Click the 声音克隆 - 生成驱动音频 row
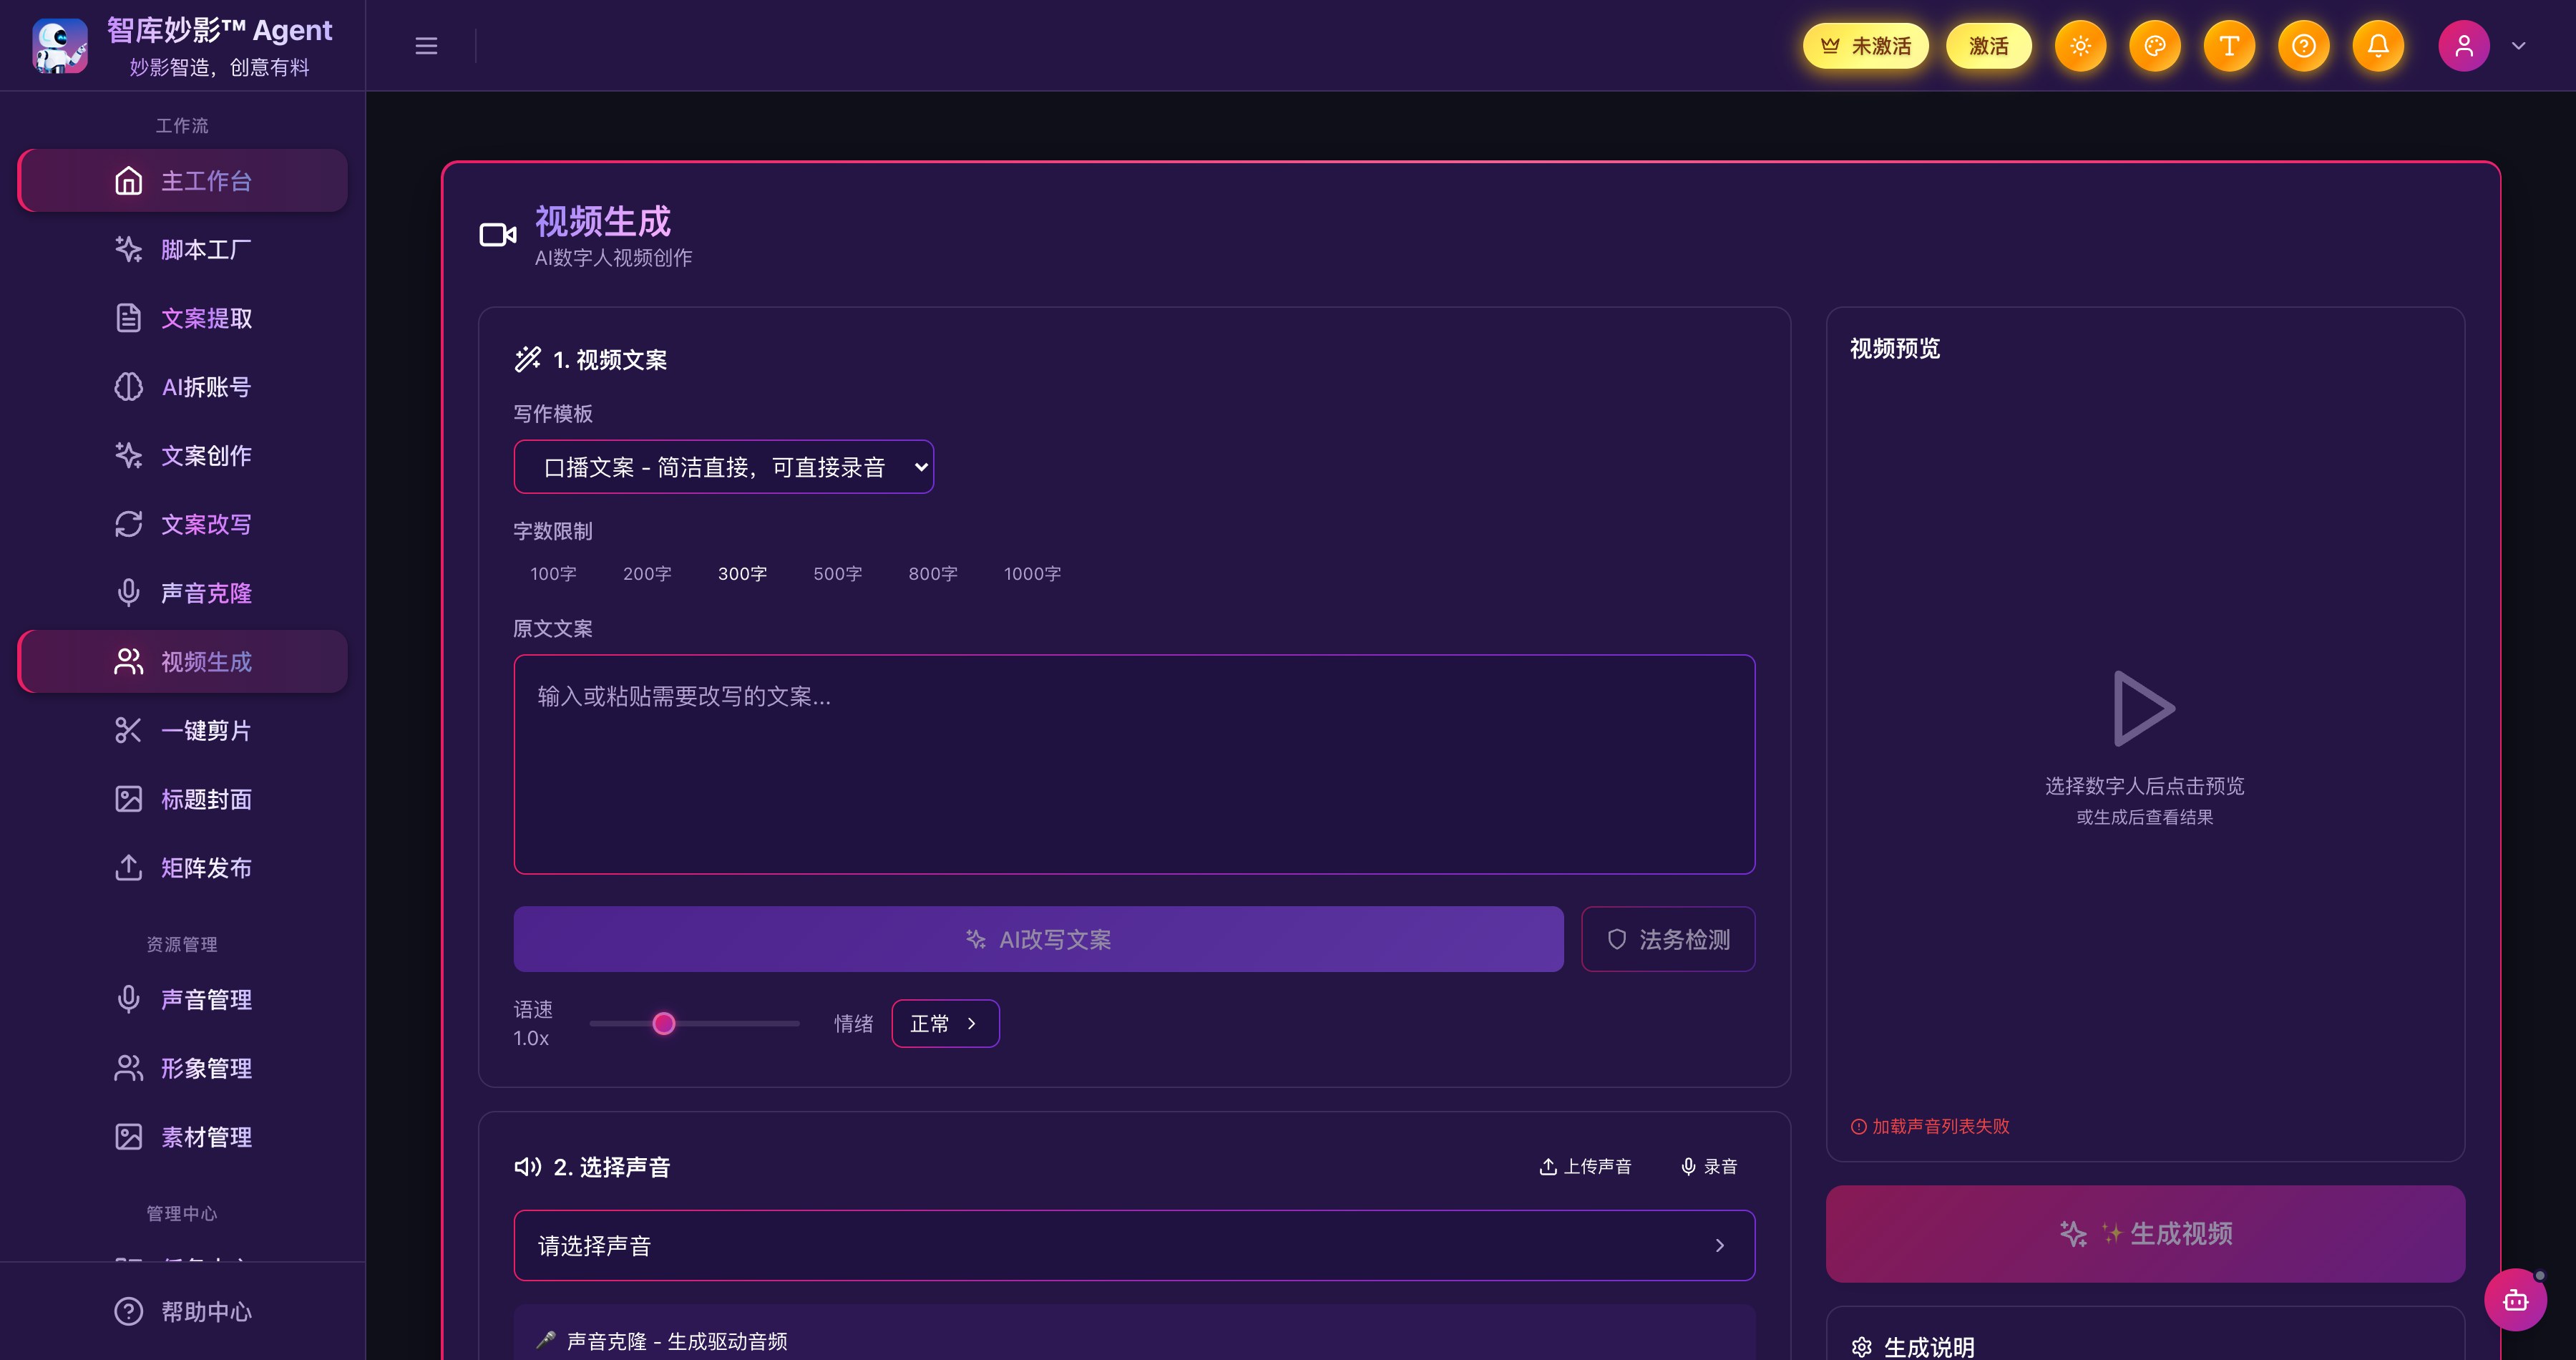 (x=1134, y=1340)
